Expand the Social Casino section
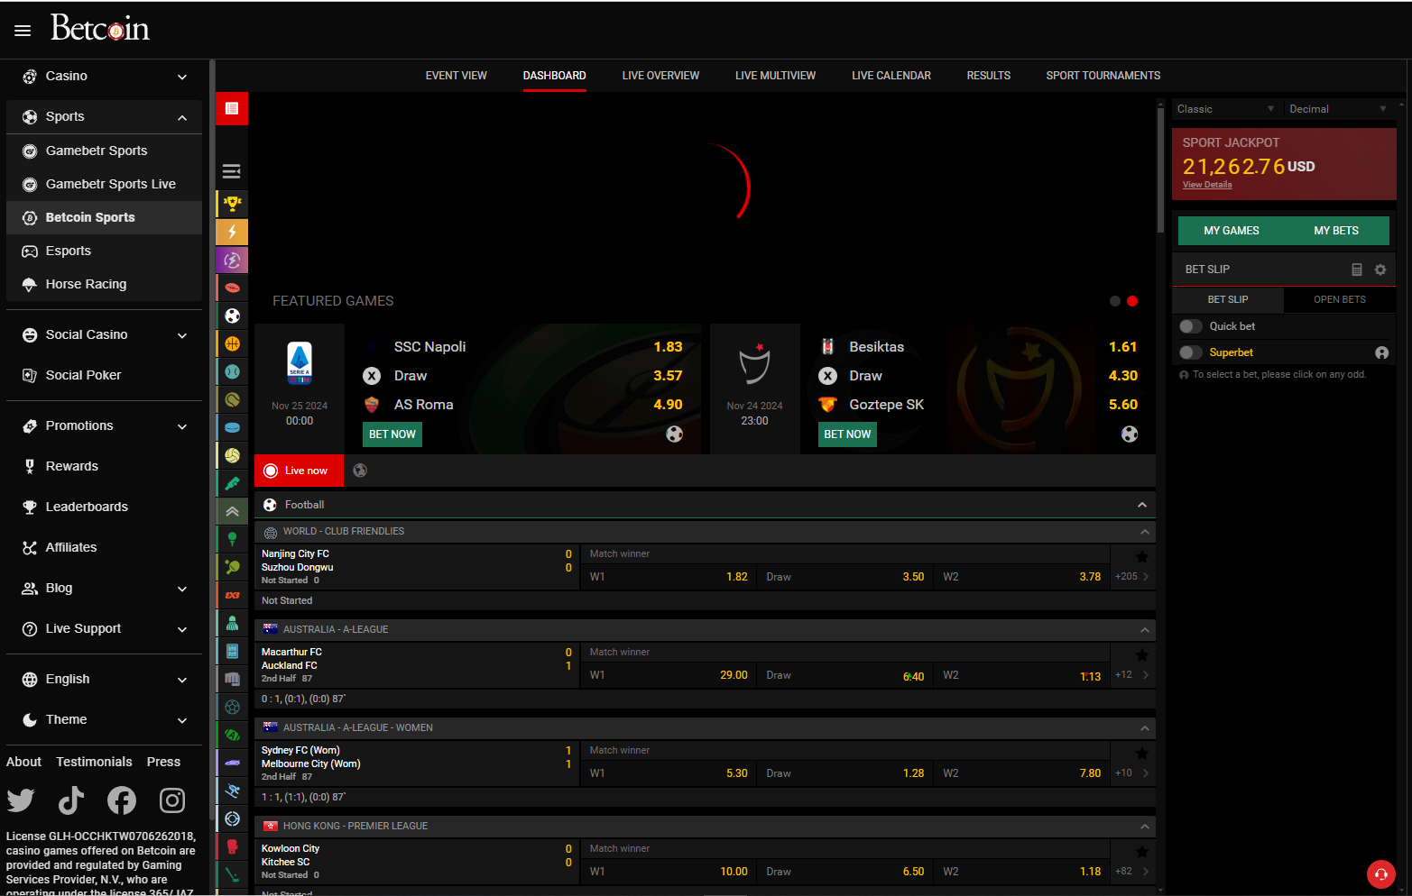The width and height of the screenshot is (1412, 896). pos(104,335)
